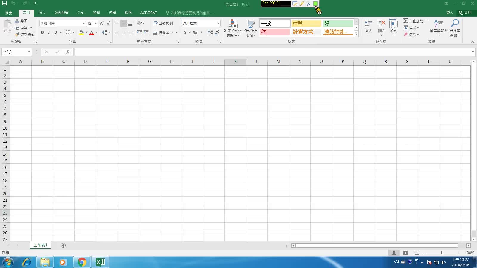Increase font size with the large A icon
The image size is (477, 268).
click(102, 23)
